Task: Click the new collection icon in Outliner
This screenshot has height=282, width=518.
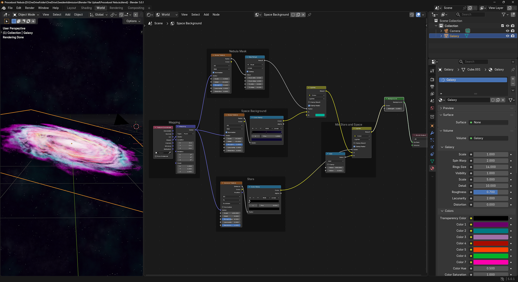Action: (x=513, y=15)
